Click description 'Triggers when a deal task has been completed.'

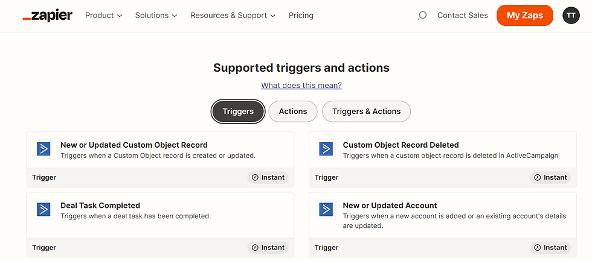[x=135, y=216]
